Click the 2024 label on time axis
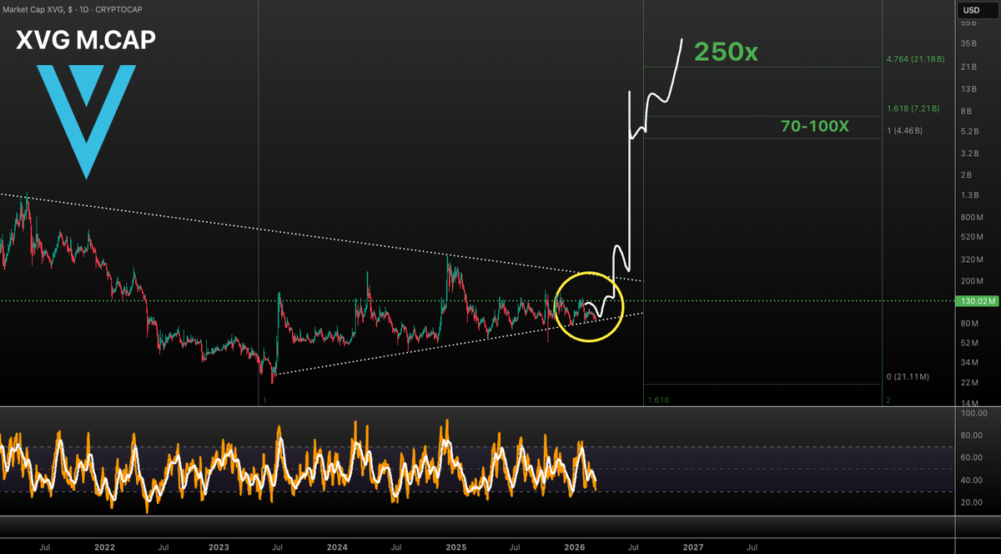This screenshot has width=1001, height=554. point(337,546)
